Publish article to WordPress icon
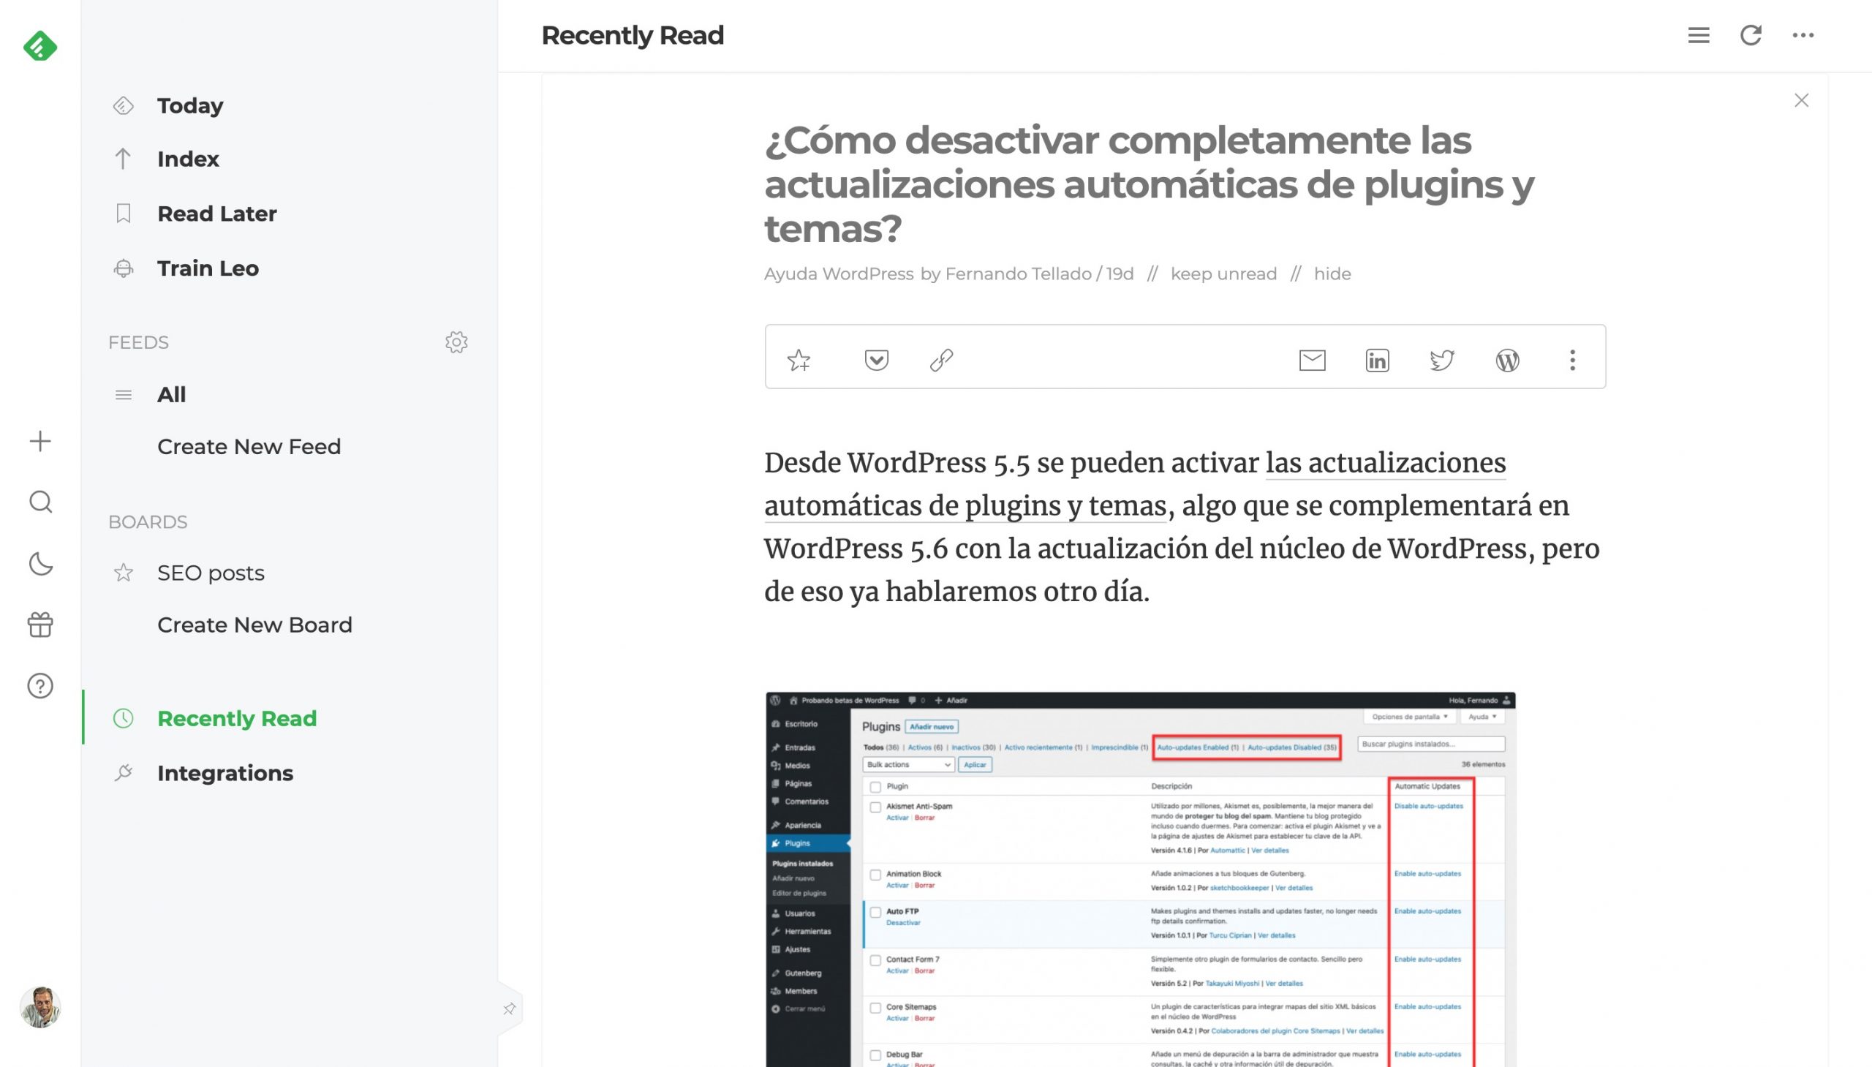The width and height of the screenshot is (1872, 1067). pyautogui.click(x=1507, y=360)
